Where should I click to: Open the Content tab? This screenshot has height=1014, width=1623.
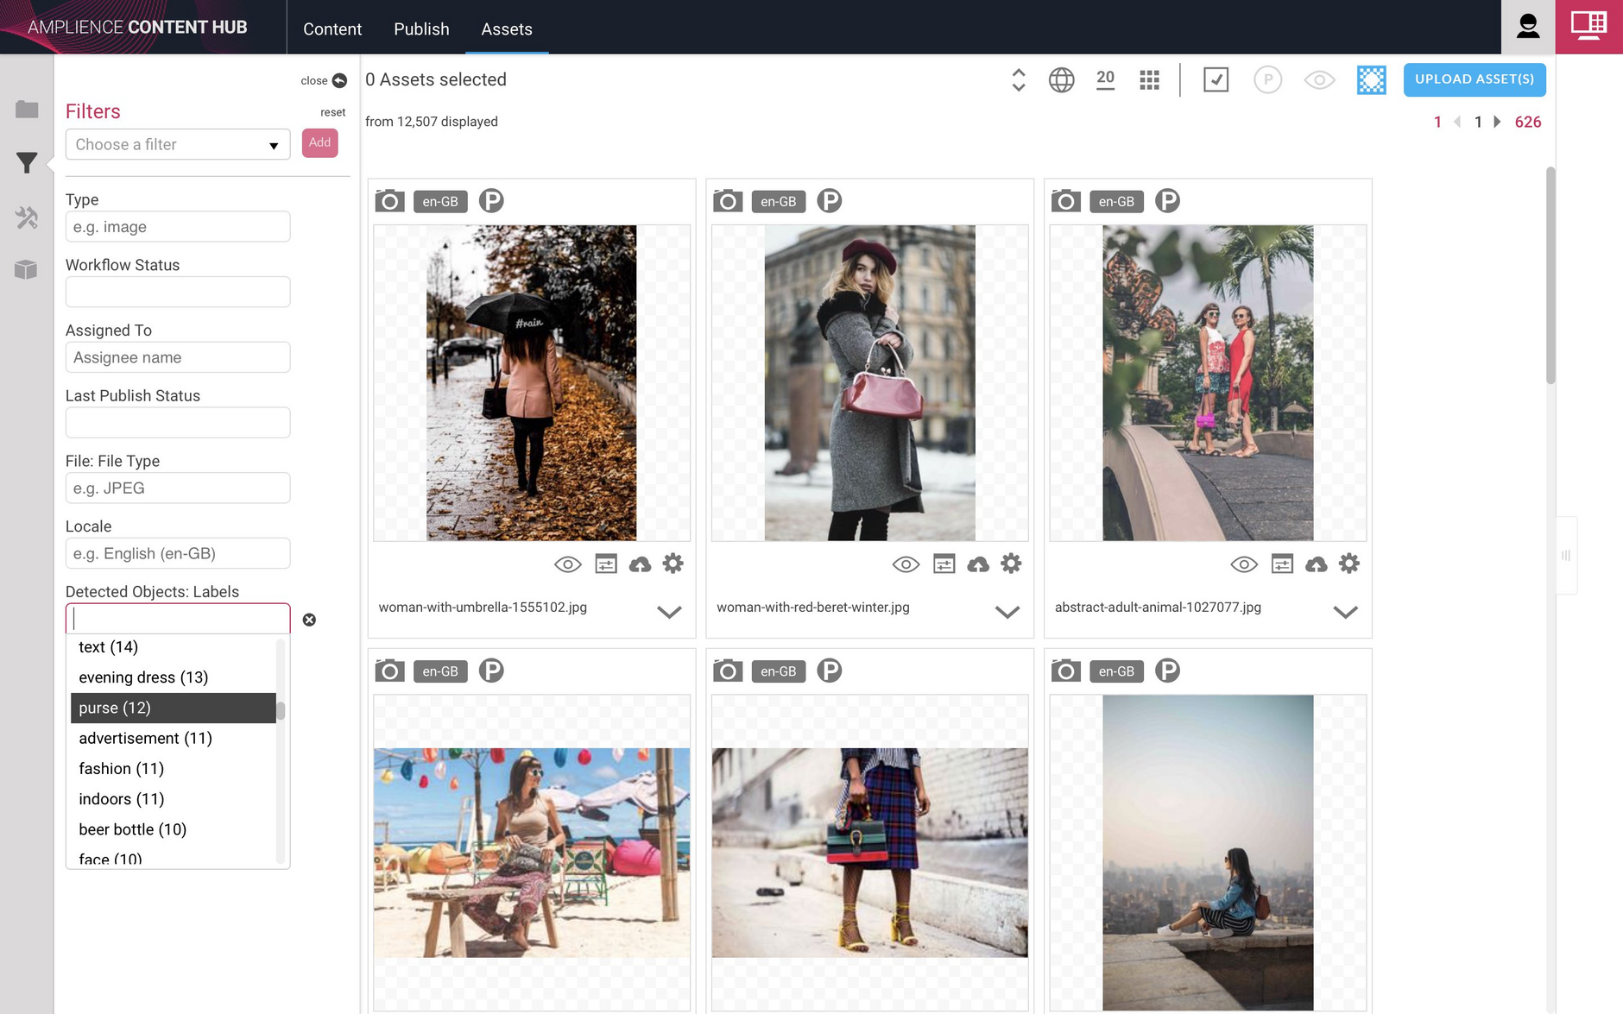point(332,28)
